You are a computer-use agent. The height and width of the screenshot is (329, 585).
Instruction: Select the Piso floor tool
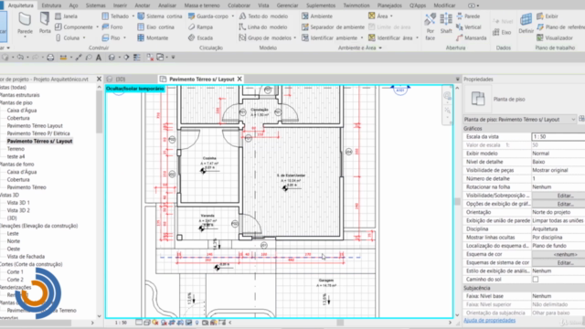(112, 38)
